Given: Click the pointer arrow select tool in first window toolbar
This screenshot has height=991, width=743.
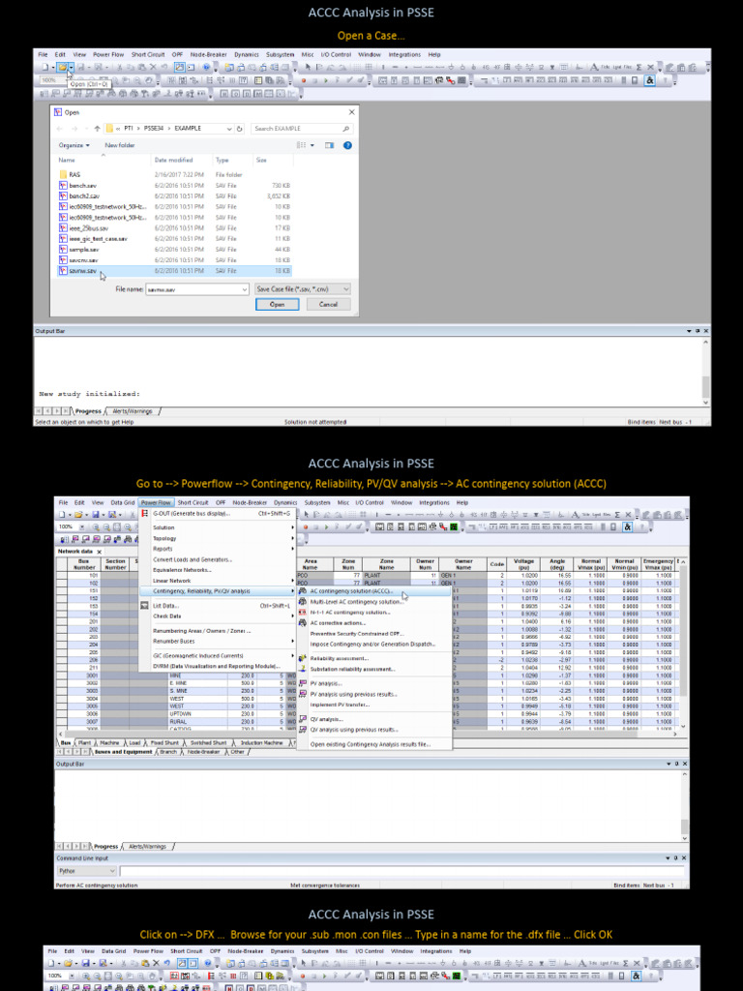Looking at the screenshot, I should coord(308,67).
